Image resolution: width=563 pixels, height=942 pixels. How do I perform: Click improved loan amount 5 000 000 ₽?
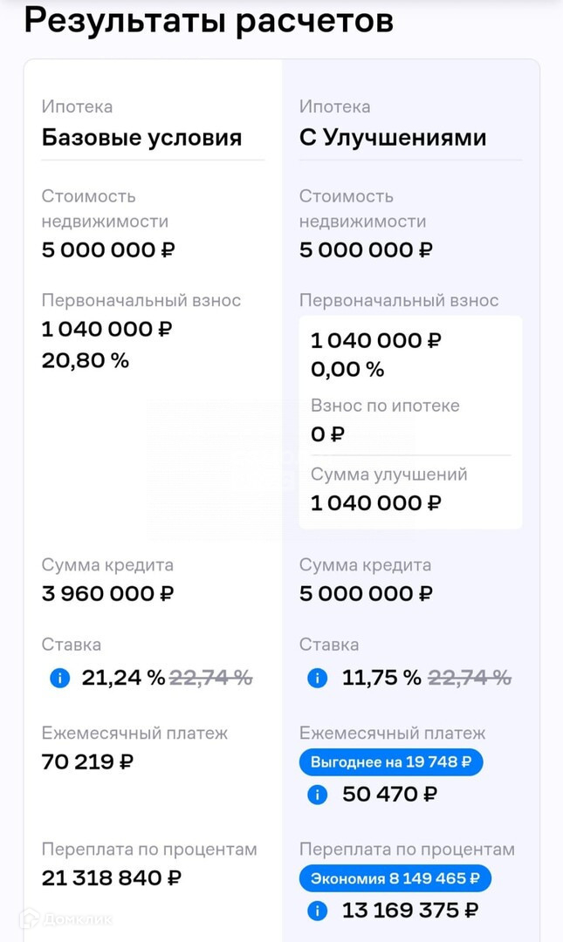tap(366, 594)
